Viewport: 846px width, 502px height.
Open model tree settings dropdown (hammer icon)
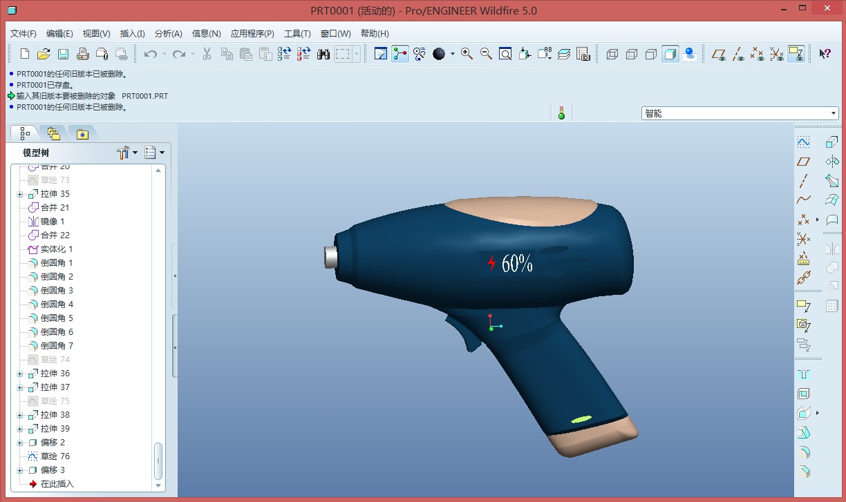pyautogui.click(x=128, y=153)
